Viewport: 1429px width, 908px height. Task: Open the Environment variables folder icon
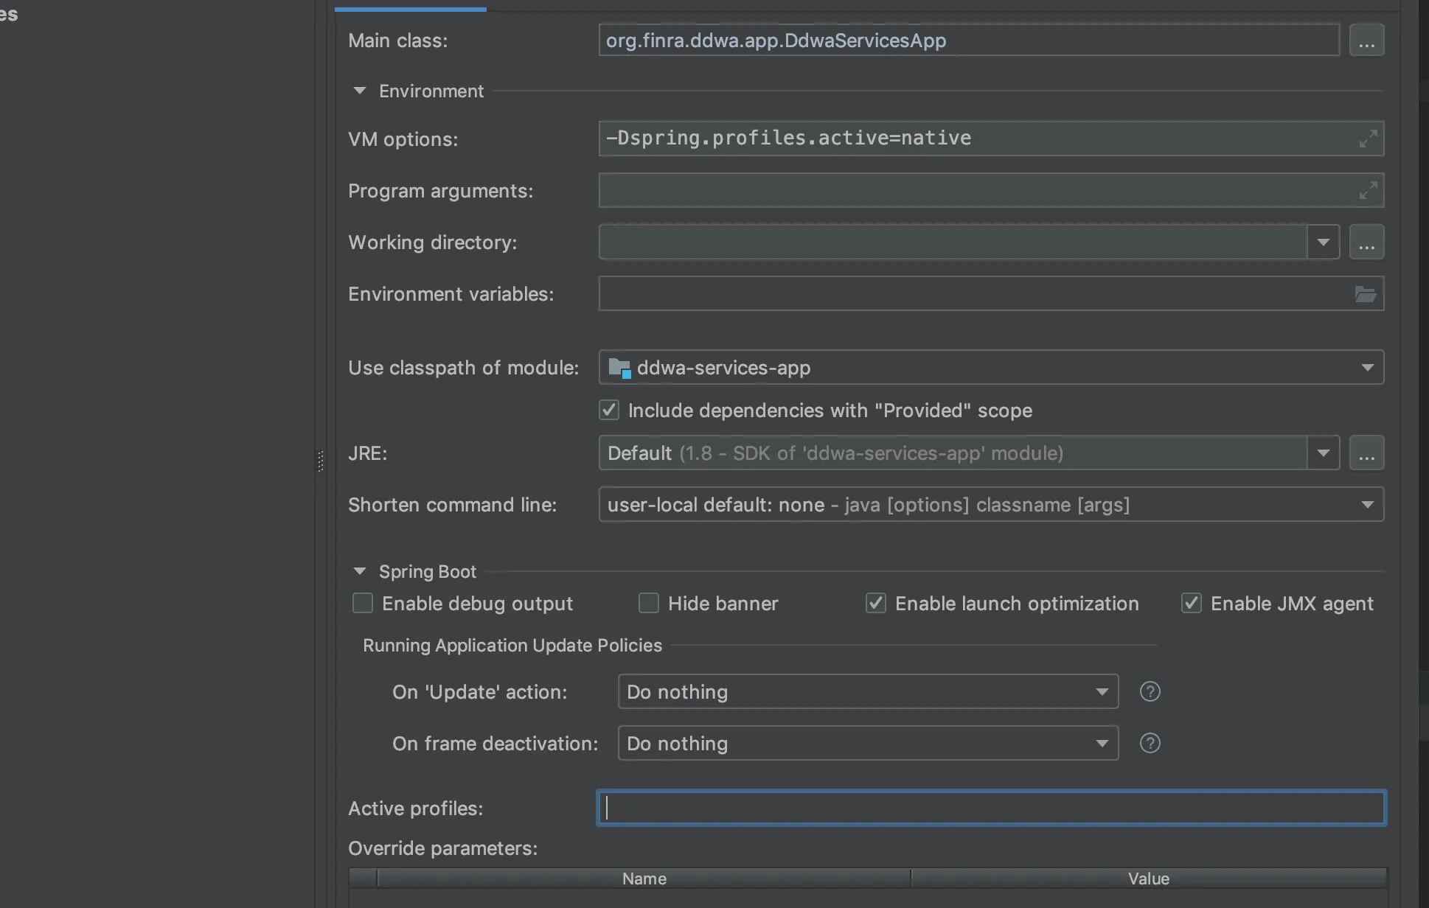click(1366, 294)
